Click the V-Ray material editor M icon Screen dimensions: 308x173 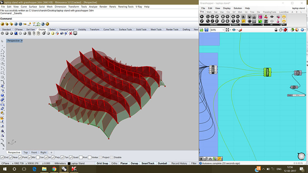coord(2,24)
